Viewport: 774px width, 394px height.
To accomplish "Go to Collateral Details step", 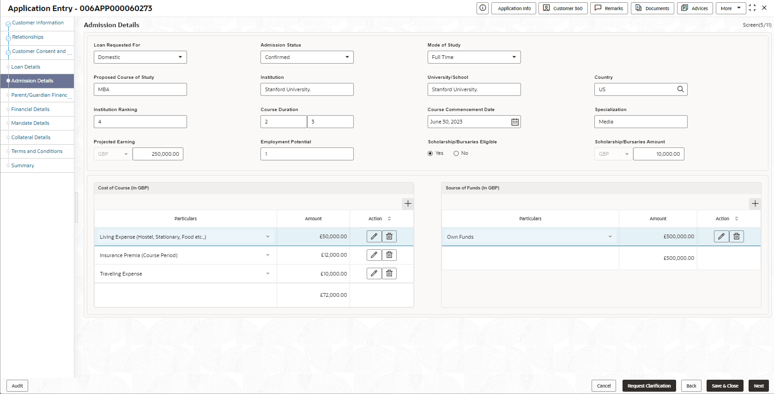I will [x=31, y=137].
